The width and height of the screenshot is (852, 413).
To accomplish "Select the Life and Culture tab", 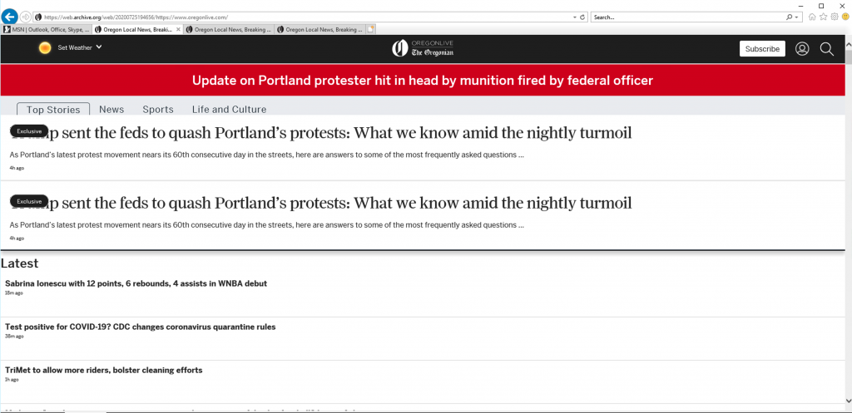I will point(230,110).
